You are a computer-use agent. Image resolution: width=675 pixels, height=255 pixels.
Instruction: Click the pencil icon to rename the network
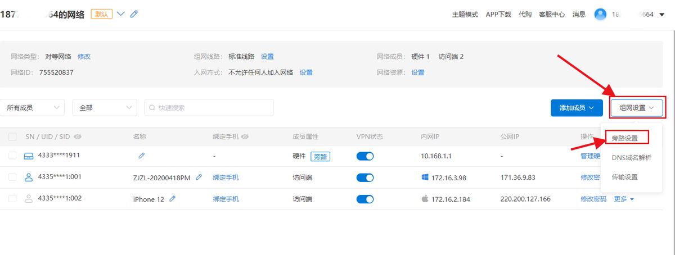134,14
